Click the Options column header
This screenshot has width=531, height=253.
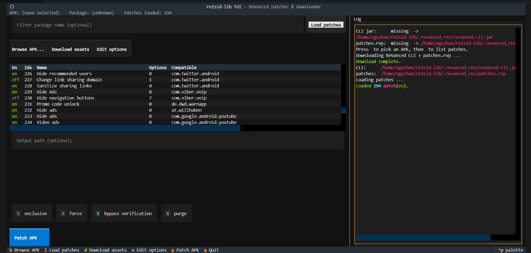(158, 68)
